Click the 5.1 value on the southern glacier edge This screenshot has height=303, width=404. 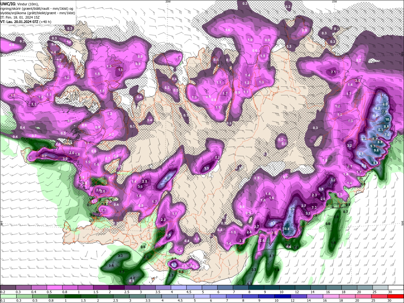click(x=274, y=223)
